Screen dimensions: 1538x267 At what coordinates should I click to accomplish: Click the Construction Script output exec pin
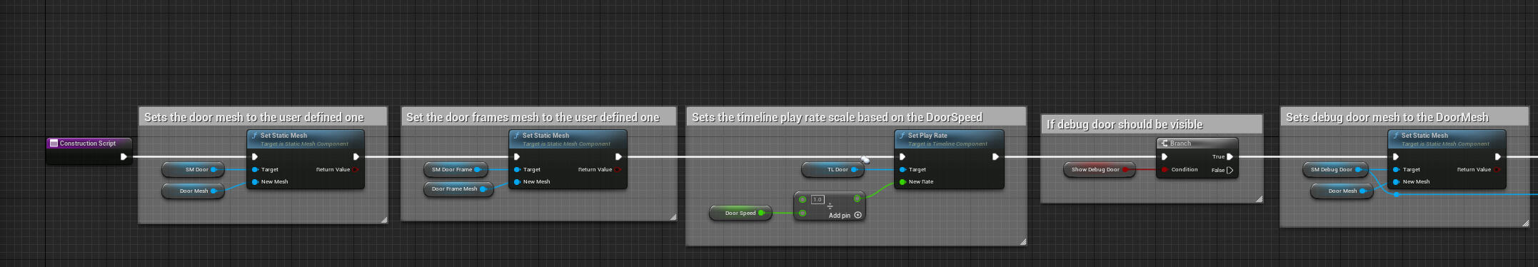tap(124, 157)
